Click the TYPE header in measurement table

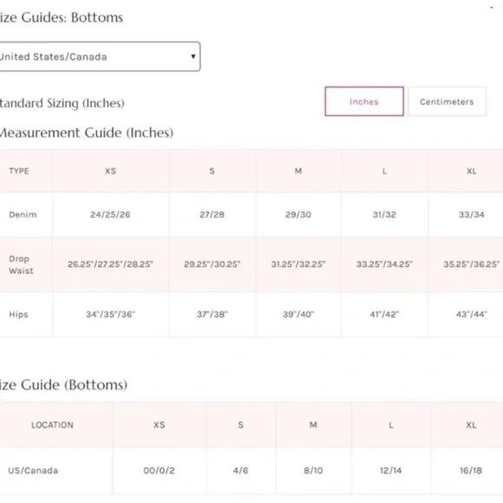pyautogui.click(x=19, y=171)
